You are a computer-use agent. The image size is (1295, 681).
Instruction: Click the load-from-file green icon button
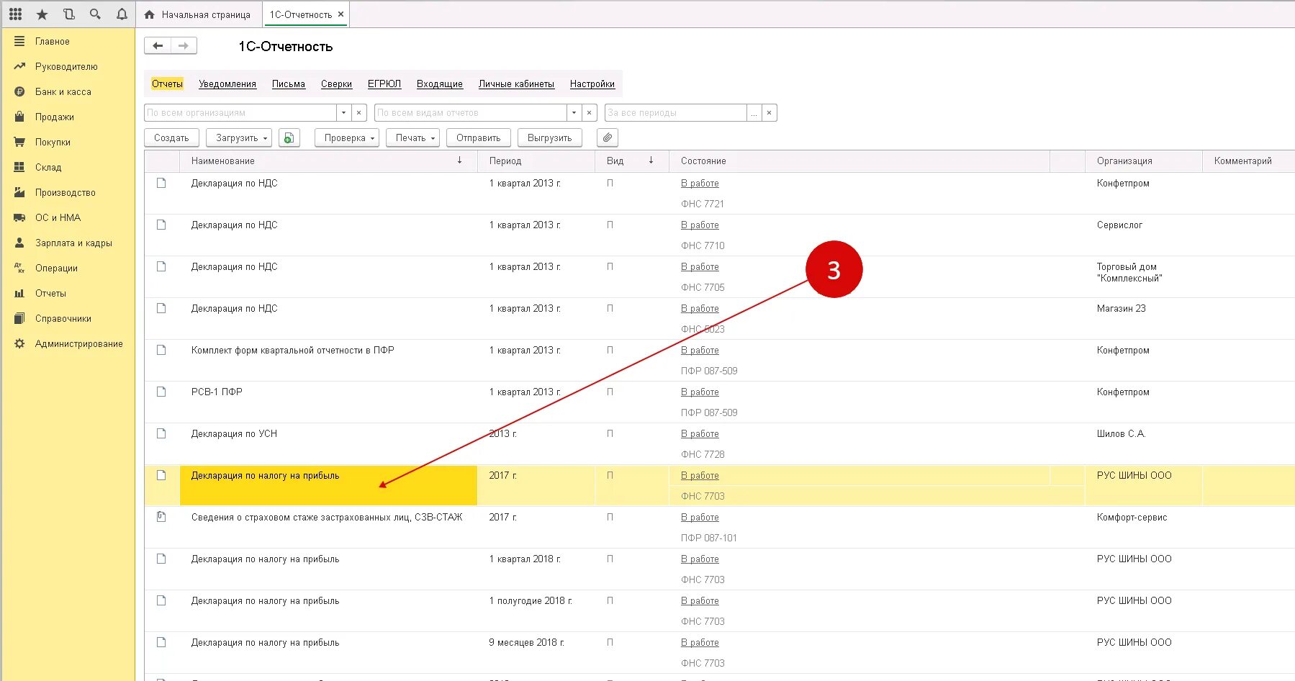click(289, 137)
